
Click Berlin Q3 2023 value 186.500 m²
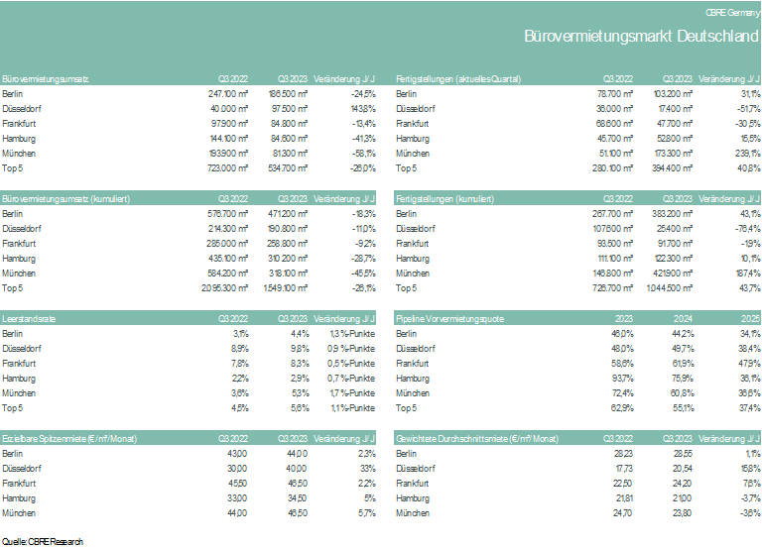click(288, 94)
